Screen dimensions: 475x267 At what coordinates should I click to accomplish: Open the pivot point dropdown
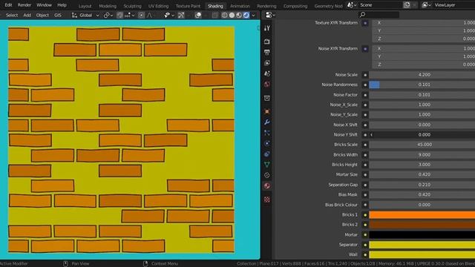point(108,15)
